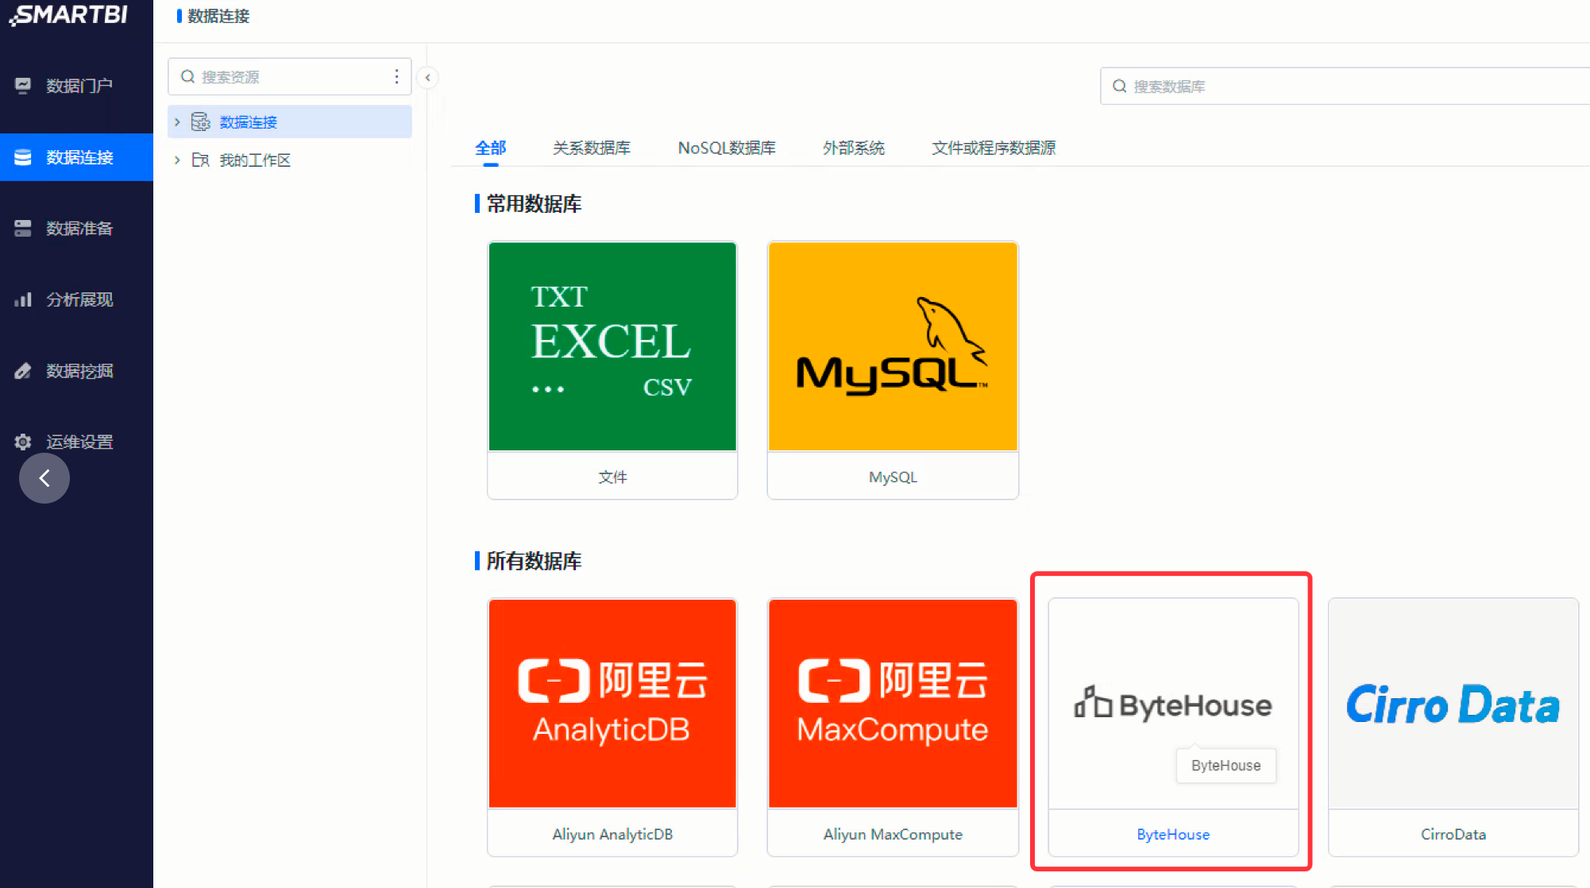Click the 我的工作区 folder icon

pyautogui.click(x=200, y=160)
